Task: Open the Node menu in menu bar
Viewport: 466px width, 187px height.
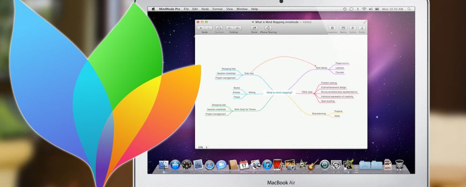Action: tap(205, 9)
